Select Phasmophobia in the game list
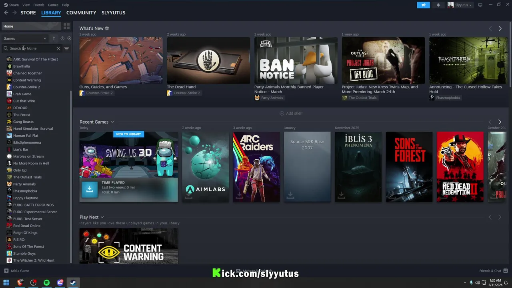 [x=25, y=191]
